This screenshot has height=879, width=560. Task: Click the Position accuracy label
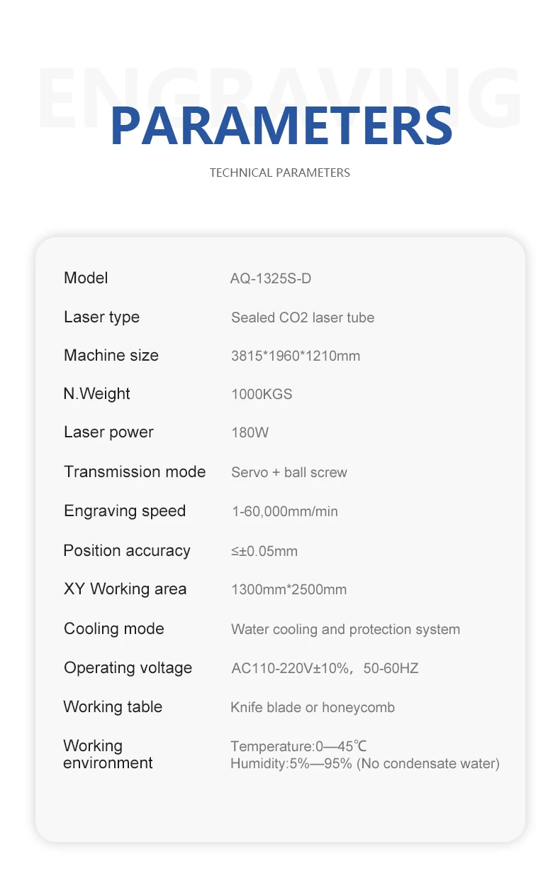[127, 550]
